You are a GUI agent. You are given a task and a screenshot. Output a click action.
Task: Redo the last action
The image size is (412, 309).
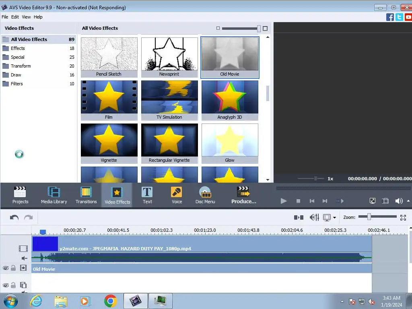coord(29,217)
